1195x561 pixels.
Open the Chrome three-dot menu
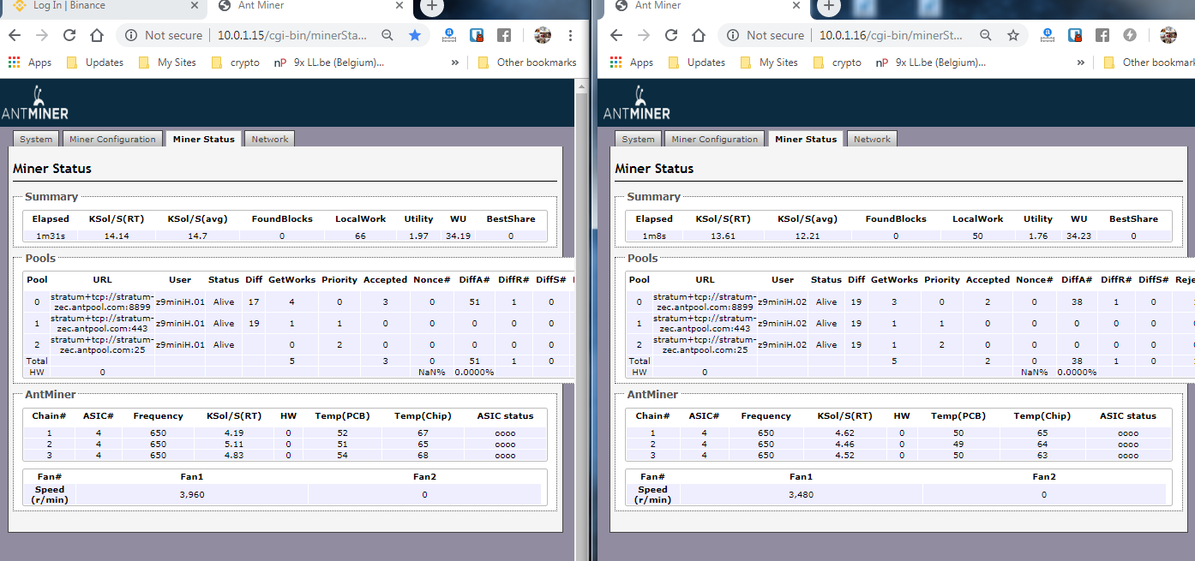tap(571, 35)
